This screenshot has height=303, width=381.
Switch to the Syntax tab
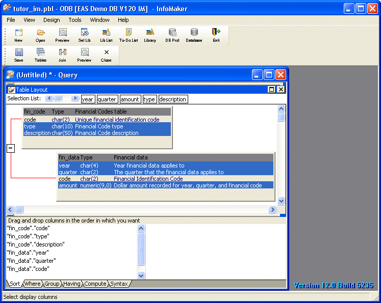[119, 284]
